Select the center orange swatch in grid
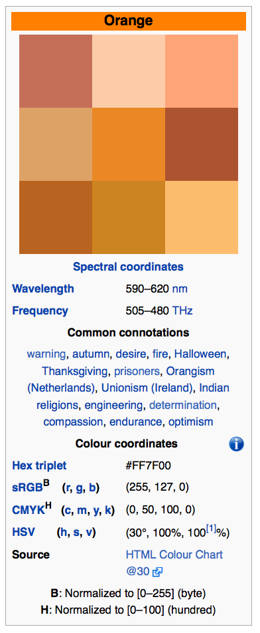Viewport: 260px width, 633px height. [x=129, y=144]
